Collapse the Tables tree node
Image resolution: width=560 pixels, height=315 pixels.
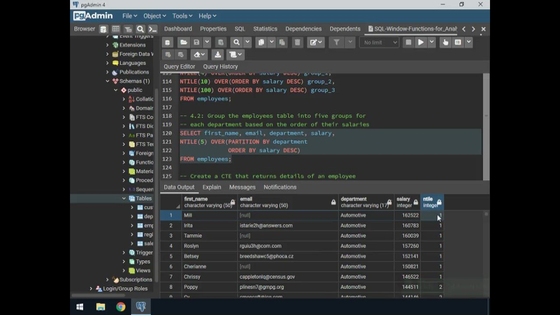click(124, 199)
